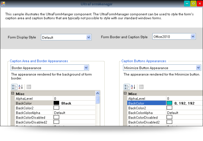The height and width of the screenshot is (141, 203).
Task: Select the BackColor2 row in the right grid
Action: click(165, 108)
